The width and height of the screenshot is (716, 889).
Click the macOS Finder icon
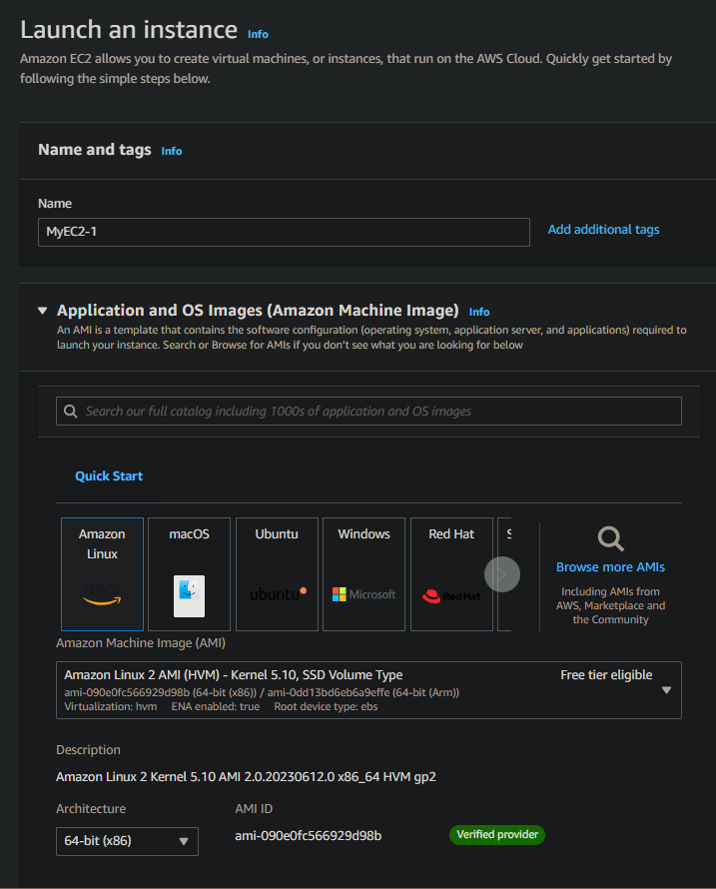tap(190, 596)
